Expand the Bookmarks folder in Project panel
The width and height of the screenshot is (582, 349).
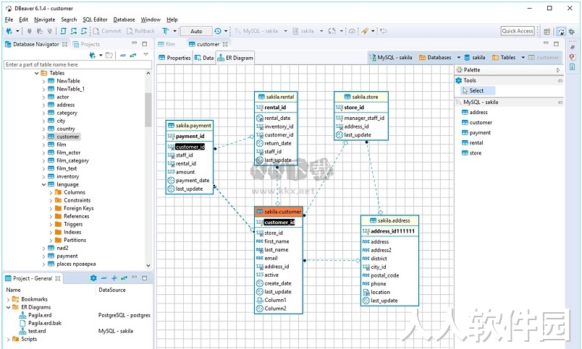pyautogui.click(x=8, y=299)
